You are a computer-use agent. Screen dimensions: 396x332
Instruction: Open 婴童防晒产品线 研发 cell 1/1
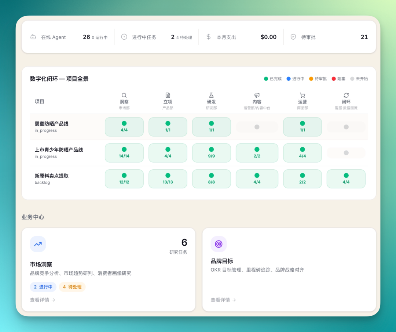212,127
